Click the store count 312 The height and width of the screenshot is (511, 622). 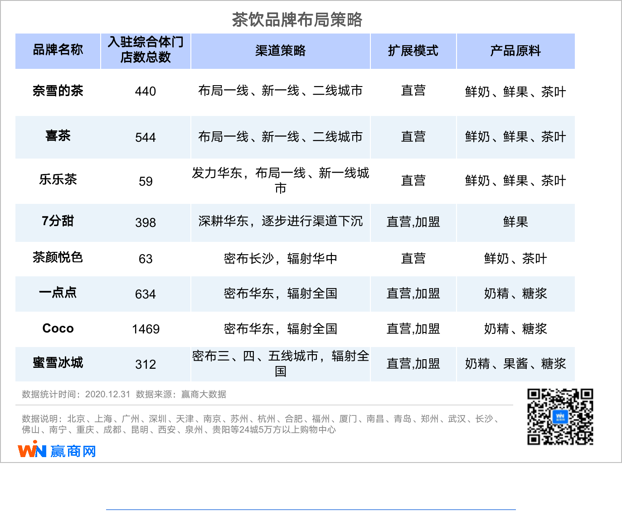(x=146, y=365)
